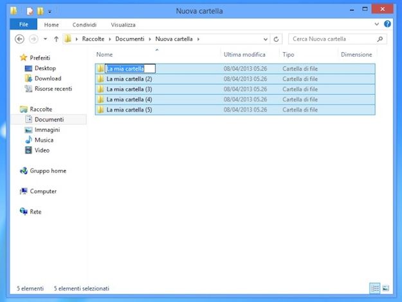402x302 pixels.
Task: Click the Musica note icon
Action: (28, 140)
